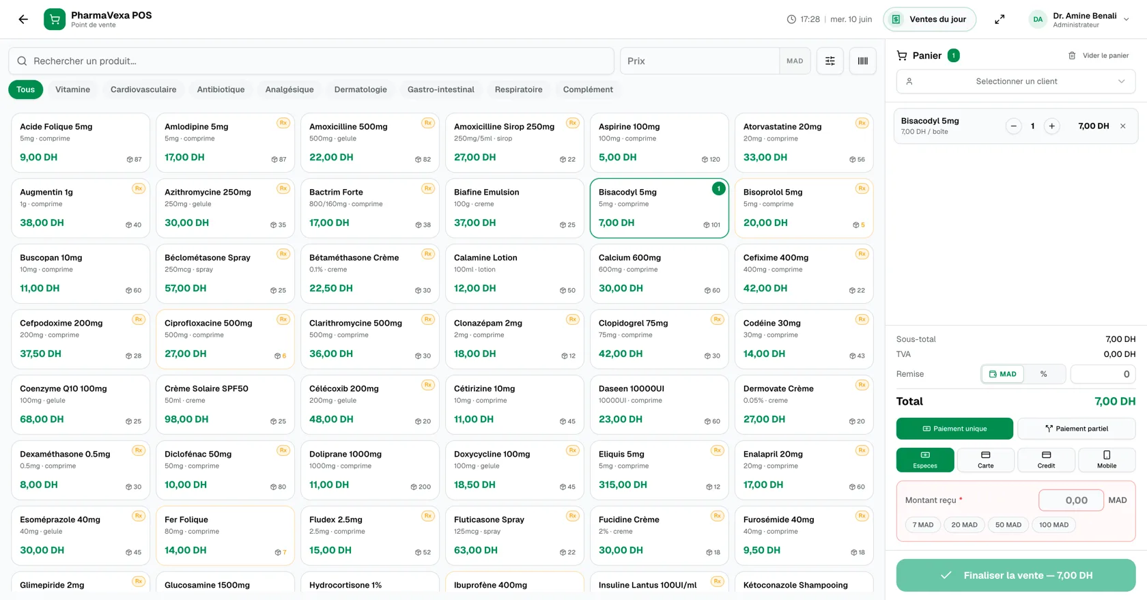Click the Prix input field
The height and width of the screenshot is (600, 1147).
coord(700,61)
